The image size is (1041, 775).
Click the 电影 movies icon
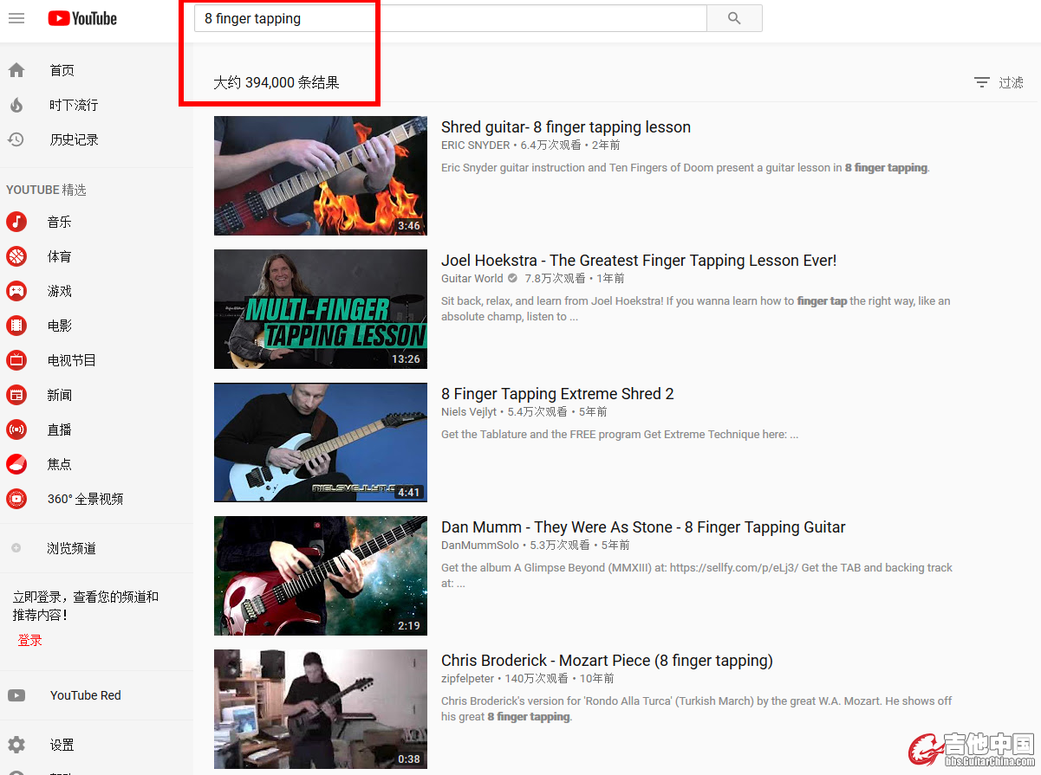16,326
